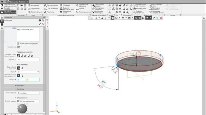Select the Ребро усиления tool
The width and height of the screenshot is (206, 115).
pos(83,12)
